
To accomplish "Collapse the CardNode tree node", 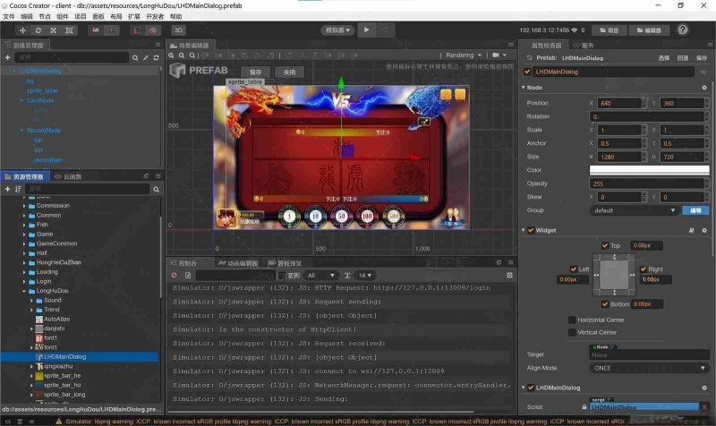I will pyautogui.click(x=21, y=100).
